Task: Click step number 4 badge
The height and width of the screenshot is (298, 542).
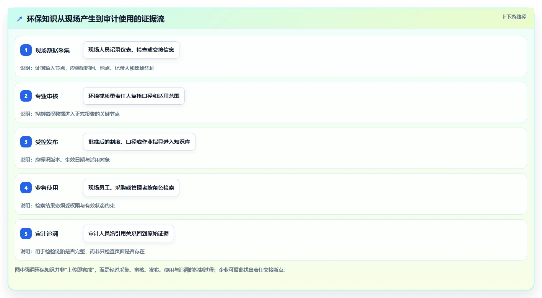Action: pyautogui.click(x=26, y=188)
